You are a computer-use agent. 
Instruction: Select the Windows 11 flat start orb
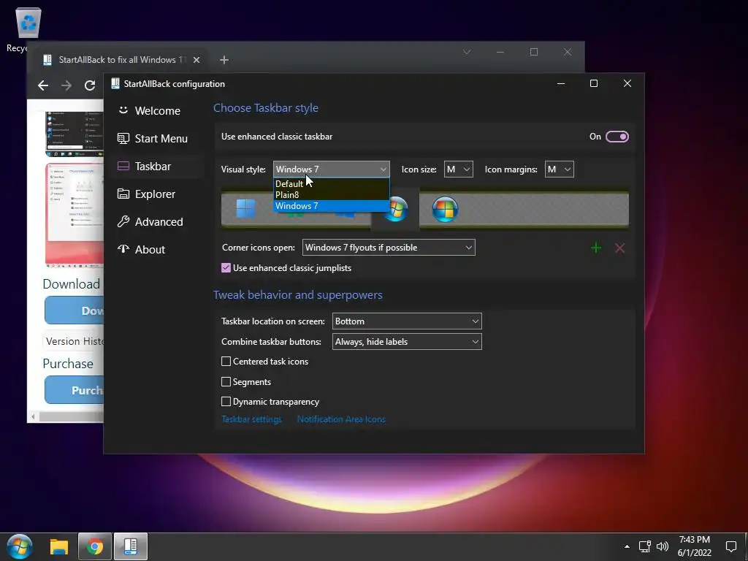pyautogui.click(x=245, y=208)
